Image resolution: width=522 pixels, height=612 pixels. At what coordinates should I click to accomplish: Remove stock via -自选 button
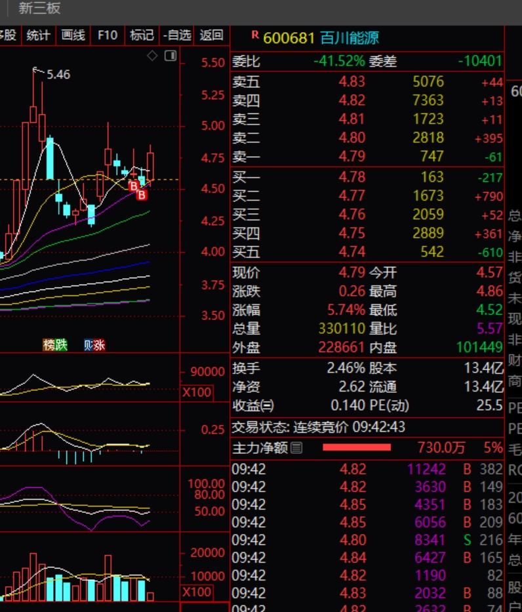(x=176, y=35)
